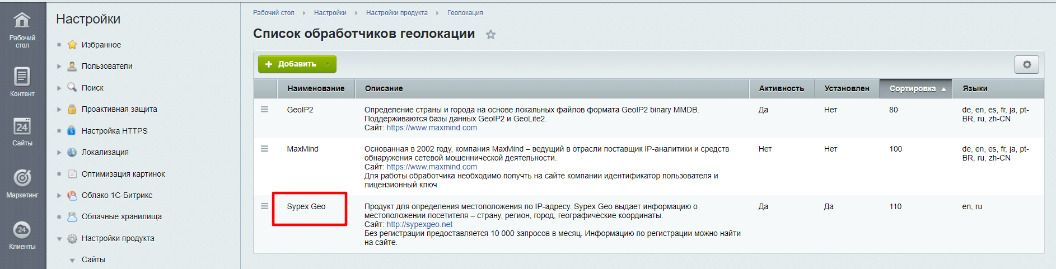Open the Рабочий стол sidebar icon
This screenshot has height=269, width=1056.
pyautogui.click(x=22, y=21)
